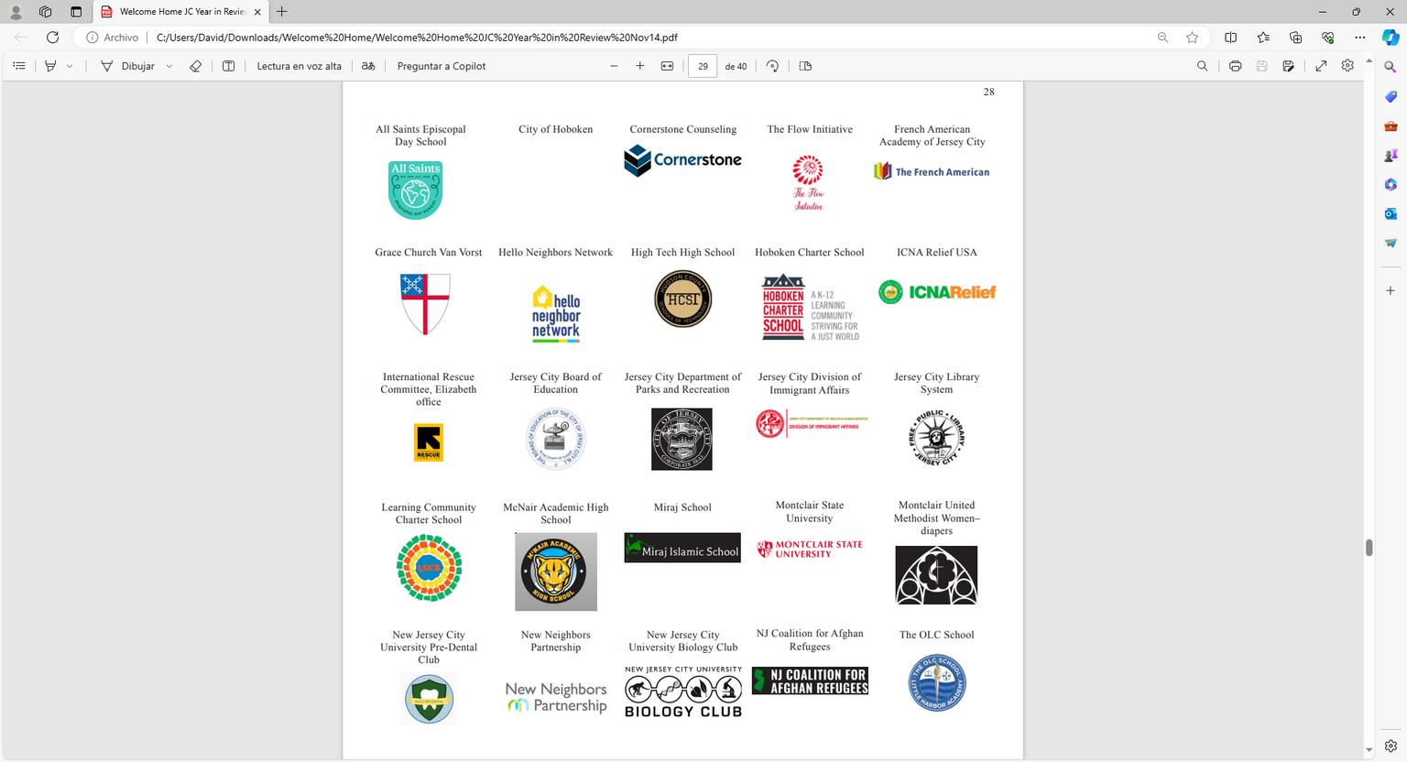Open the browser zoom indicator
Viewport: 1407px width, 762px height.
pos(1162,38)
